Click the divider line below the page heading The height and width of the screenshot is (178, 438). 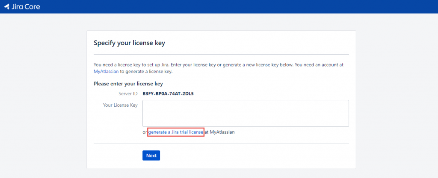coord(221,54)
